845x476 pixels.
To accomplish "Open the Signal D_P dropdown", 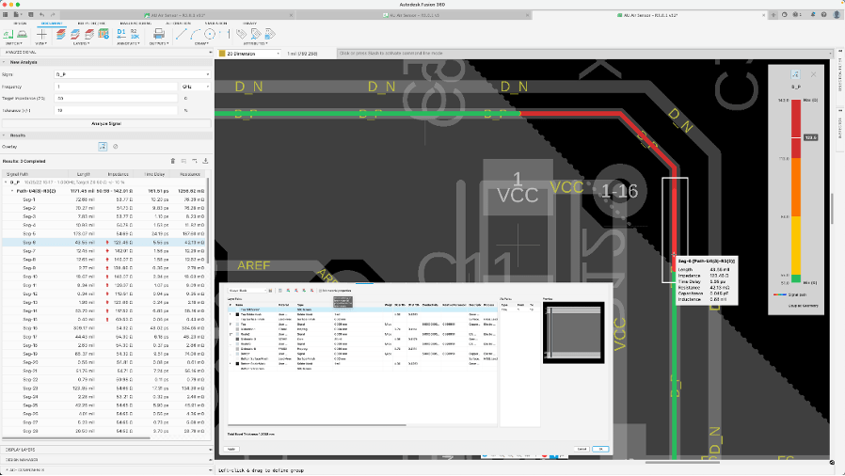I will 133,75.
